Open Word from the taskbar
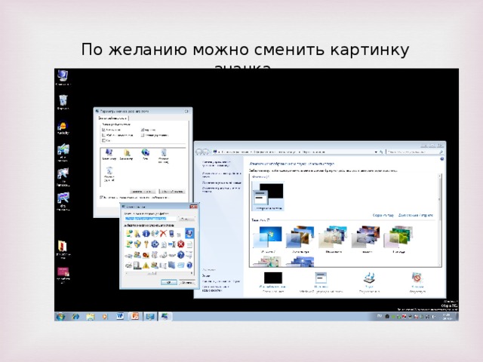 [x=120, y=316]
